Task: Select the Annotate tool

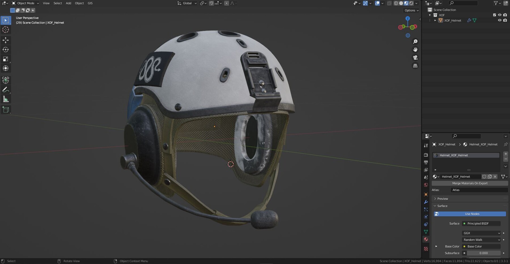Action: 6,90
